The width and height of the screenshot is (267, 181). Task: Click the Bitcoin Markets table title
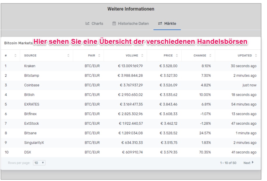coord(18,43)
